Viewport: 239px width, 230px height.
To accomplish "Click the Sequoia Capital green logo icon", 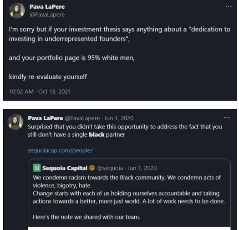I will click(37, 168).
